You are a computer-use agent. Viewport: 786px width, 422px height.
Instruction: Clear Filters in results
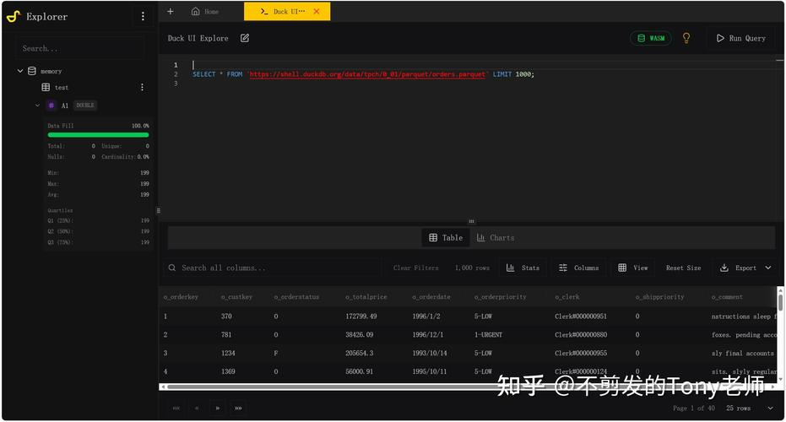click(415, 268)
